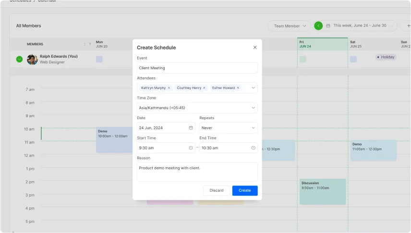The width and height of the screenshot is (411, 233).
Task: Click the Reason text area
Action: [x=197, y=172]
